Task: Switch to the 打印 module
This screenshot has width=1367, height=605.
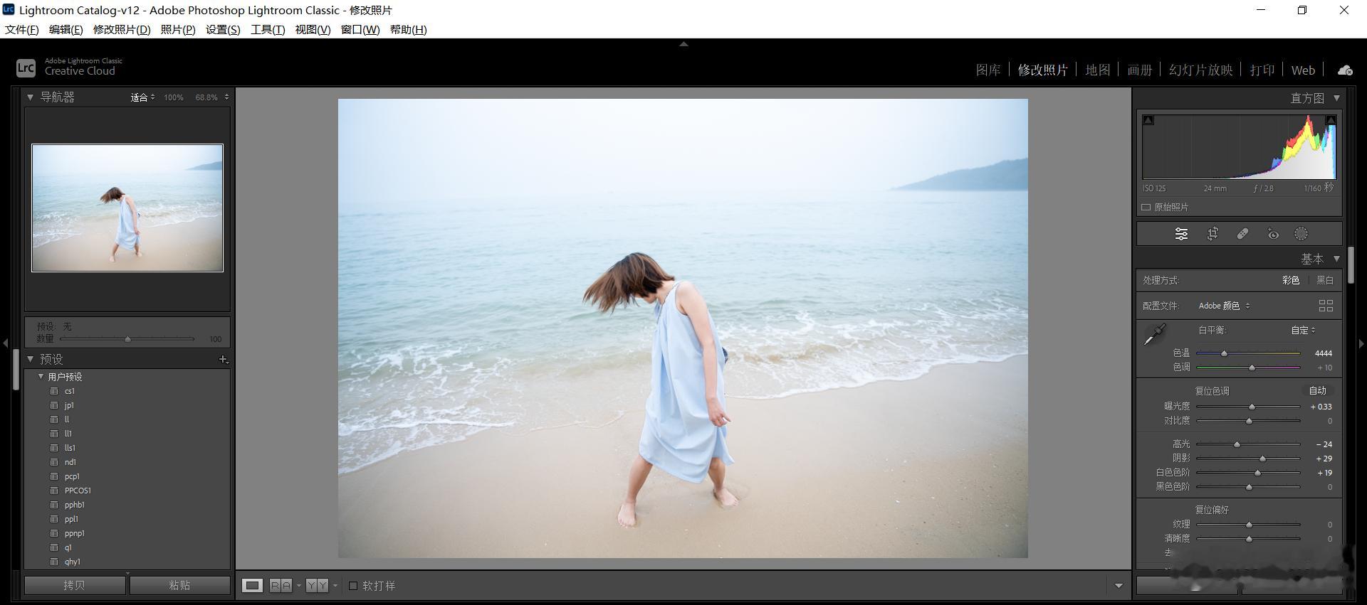Action: coord(1262,70)
